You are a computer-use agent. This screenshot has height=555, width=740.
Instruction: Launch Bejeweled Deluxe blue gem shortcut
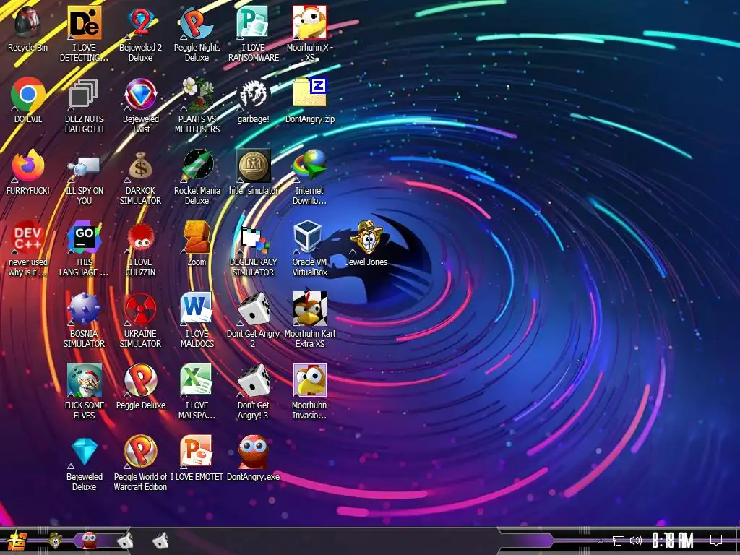pyautogui.click(x=84, y=463)
